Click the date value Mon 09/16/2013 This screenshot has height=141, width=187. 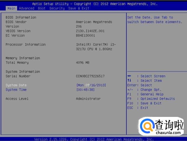coord(91,85)
